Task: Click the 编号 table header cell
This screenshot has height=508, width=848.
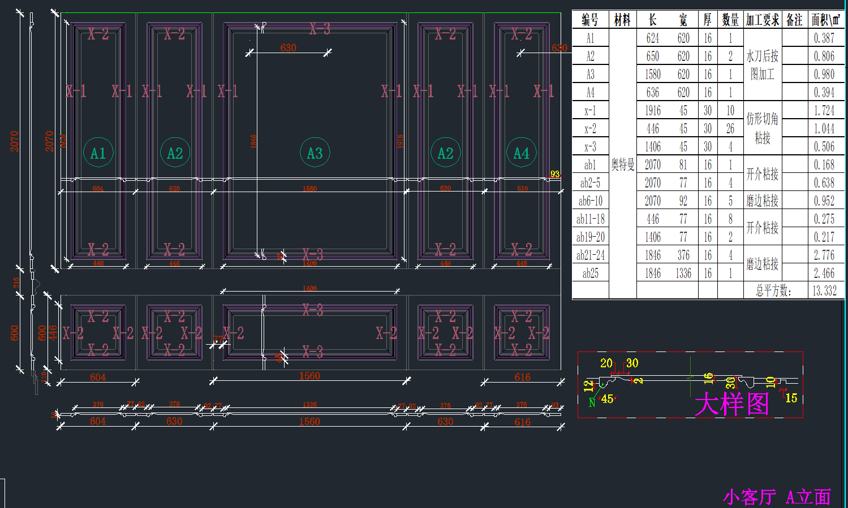Action: (590, 20)
